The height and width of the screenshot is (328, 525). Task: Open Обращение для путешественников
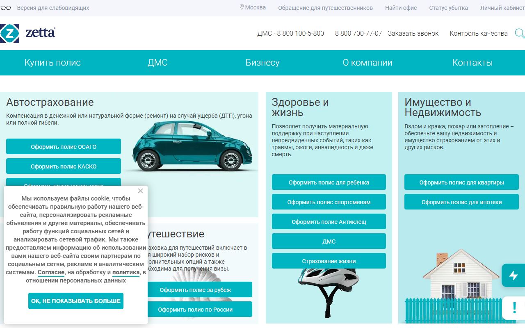(325, 8)
